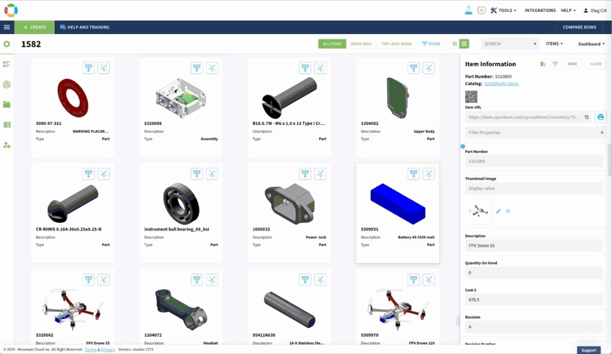Open the INTEGRATIONS menu item
The height and width of the screenshot is (354, 612).
[x=540, y=10]
